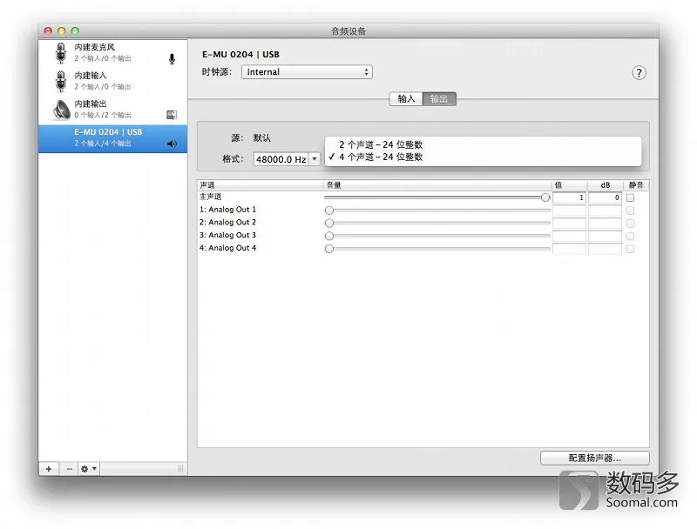The height and width of the screenshot is (529, 697).
Task: Click the 主声道 row label
Action: point(210,197)
